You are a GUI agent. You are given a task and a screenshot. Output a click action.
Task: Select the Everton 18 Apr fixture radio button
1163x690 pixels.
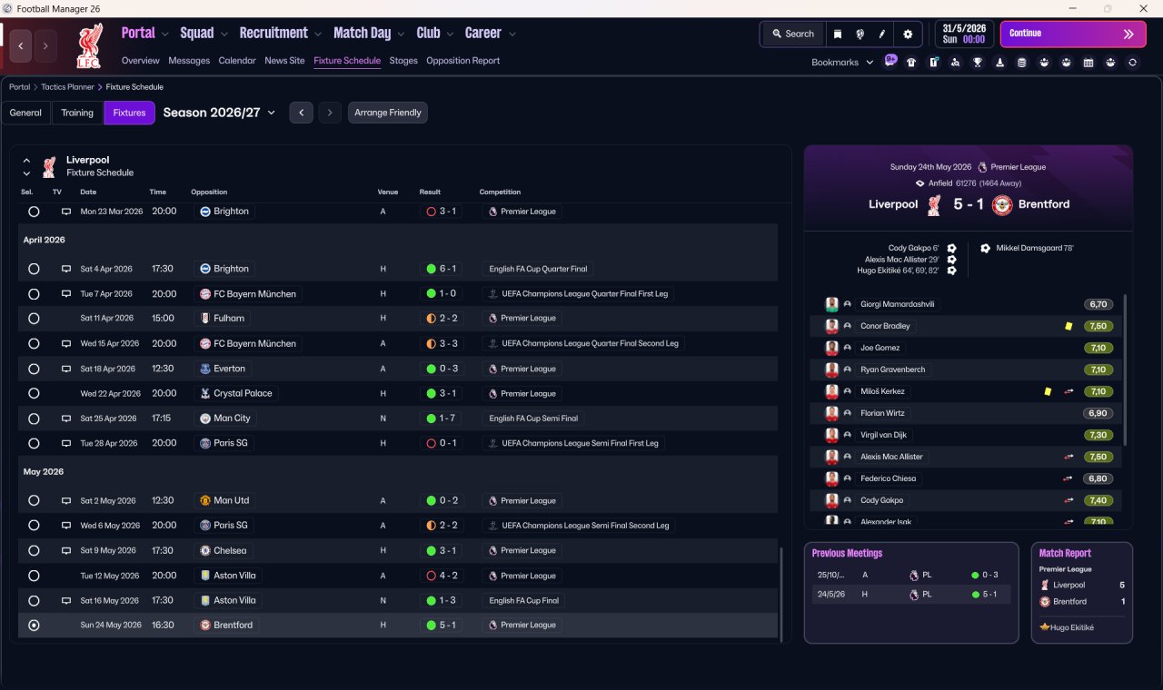34,369
